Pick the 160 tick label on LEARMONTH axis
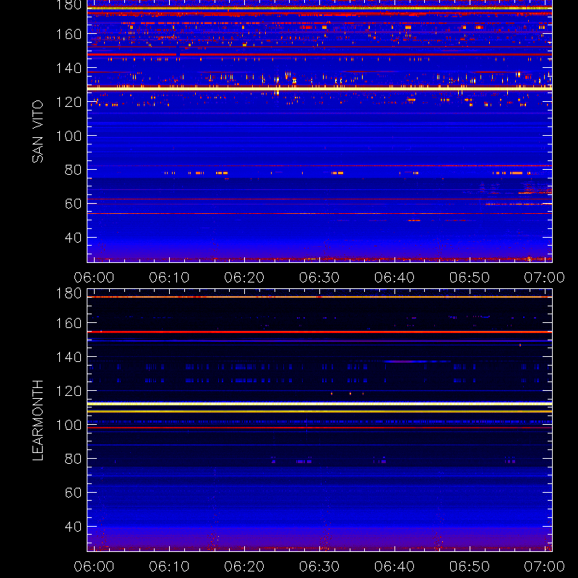578x578 pixels. (69, 323)
